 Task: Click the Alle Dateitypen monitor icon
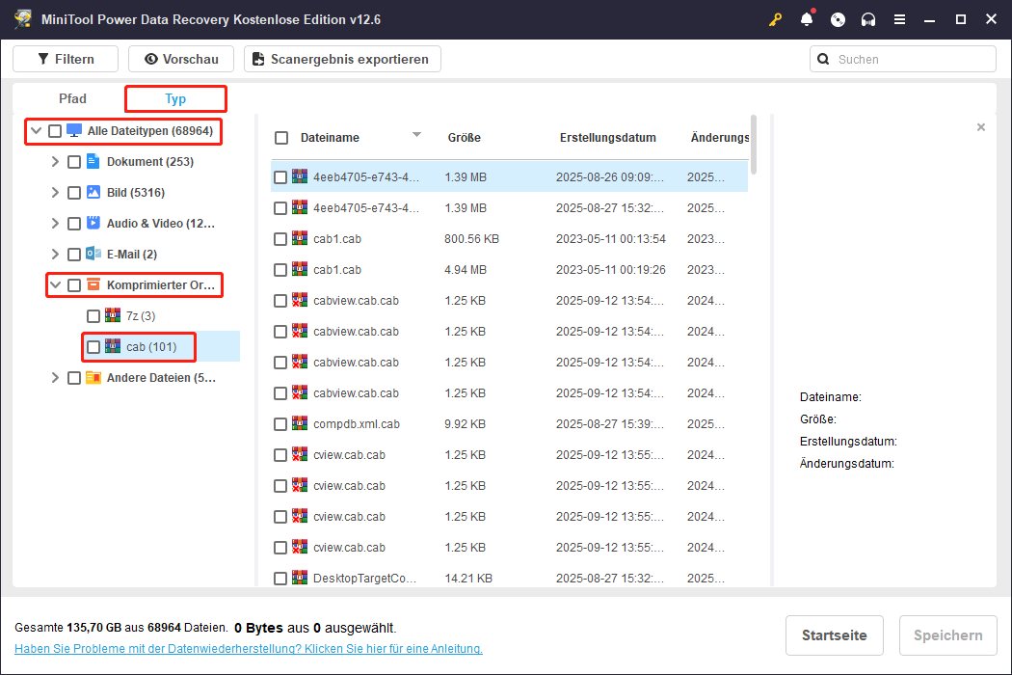[74, 130]
